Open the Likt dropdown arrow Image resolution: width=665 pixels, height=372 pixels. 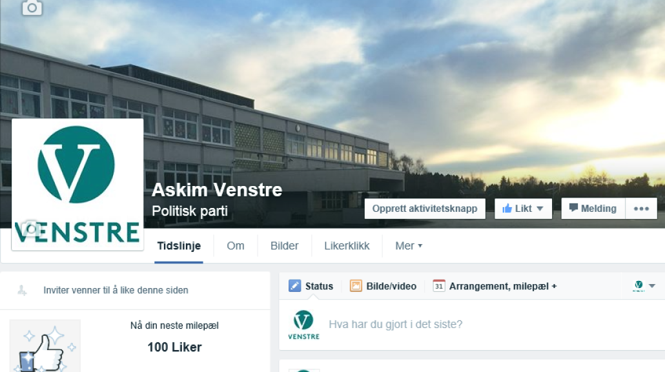tap(540, 209)
